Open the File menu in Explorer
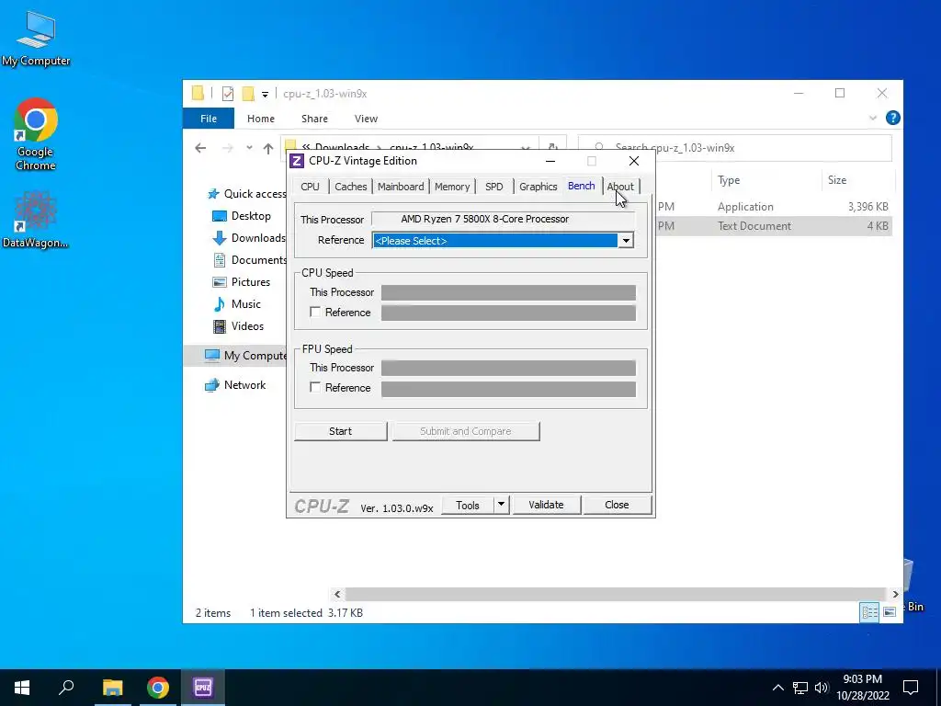The width and height of the screenshot is (941, 706). pyautogui.click(x=209, y=119)
